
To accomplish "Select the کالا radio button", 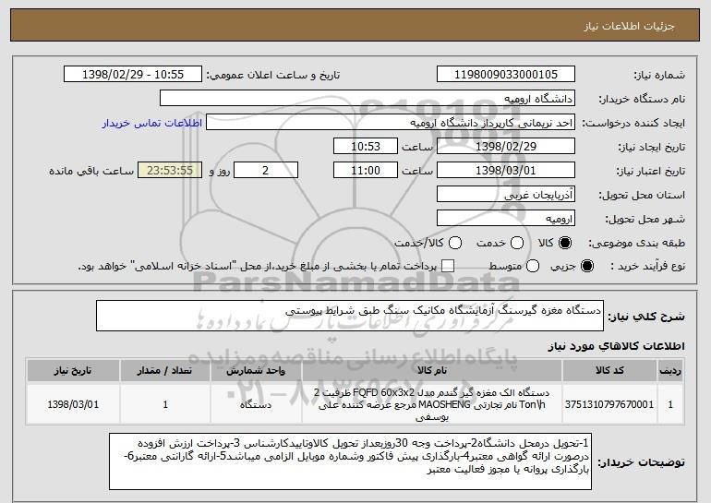I will (x=565, y=243).
